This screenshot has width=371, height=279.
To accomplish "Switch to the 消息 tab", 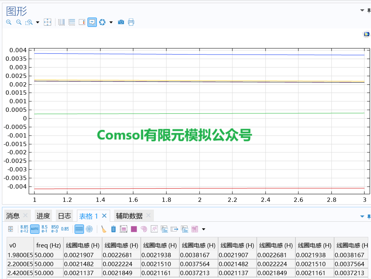I will pos(13,216).
